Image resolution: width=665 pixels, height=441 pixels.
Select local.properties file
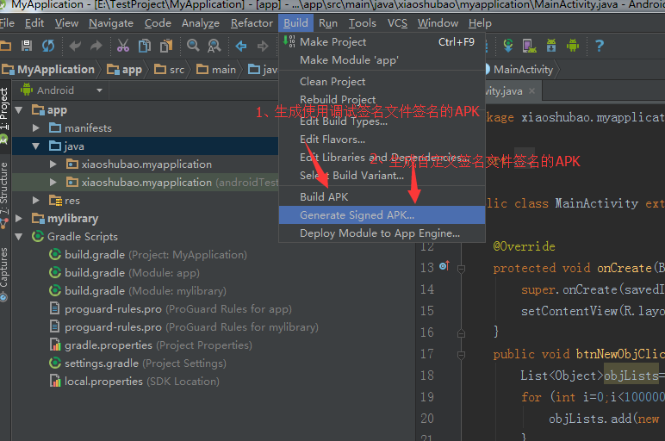coord(134,382)
